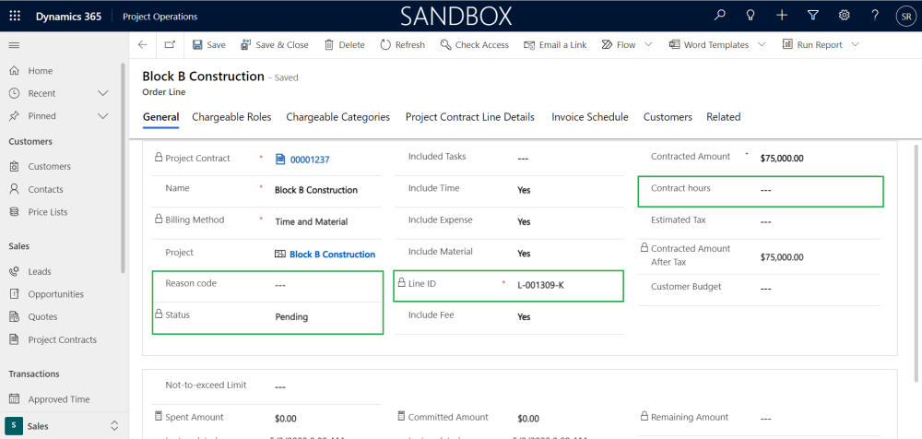The width and height of the screenshot is (922, 439).
Task: Open Project Contract Line Details tab
Action: [x=470, y=117]
